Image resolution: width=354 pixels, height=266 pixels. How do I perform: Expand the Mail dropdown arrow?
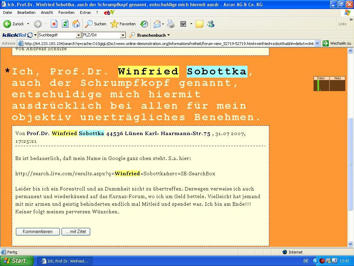click(163, 24)
